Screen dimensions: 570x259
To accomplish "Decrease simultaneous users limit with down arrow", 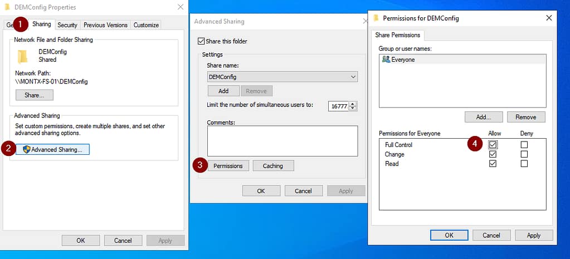I will point(353,109).
